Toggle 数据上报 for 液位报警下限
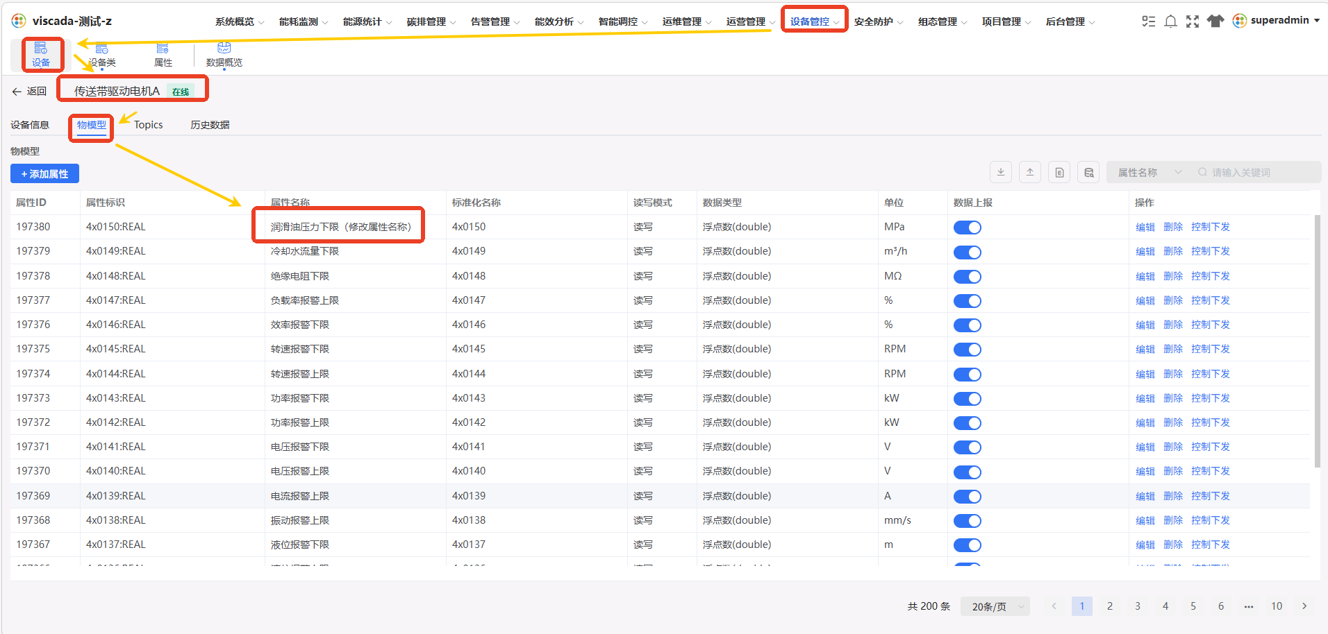Screen dimensions: 1328x634 pyautogui.click(x=967, y=545)
